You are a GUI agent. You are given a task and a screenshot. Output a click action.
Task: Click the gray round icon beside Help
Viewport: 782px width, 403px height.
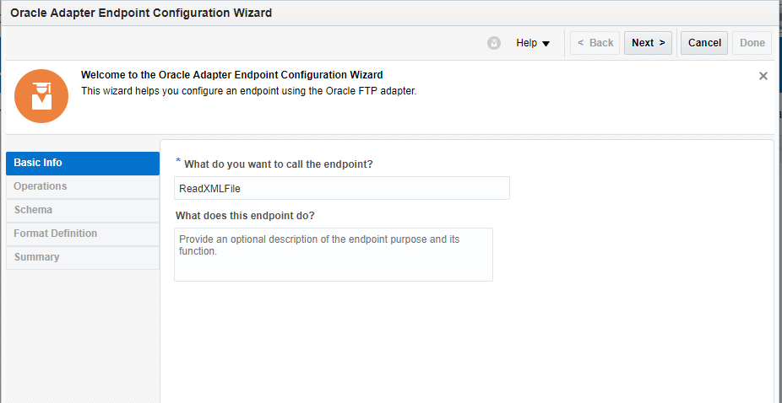click(494, 43)
